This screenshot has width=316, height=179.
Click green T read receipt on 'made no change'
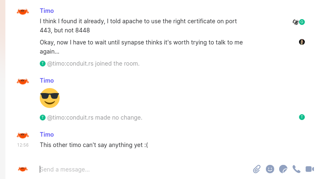(x=302, y=117)
